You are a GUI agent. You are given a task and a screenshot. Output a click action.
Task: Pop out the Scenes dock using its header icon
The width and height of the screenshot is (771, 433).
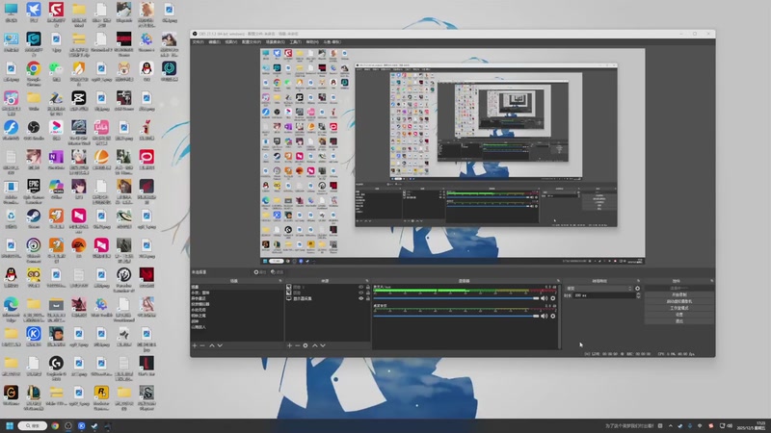280,281
